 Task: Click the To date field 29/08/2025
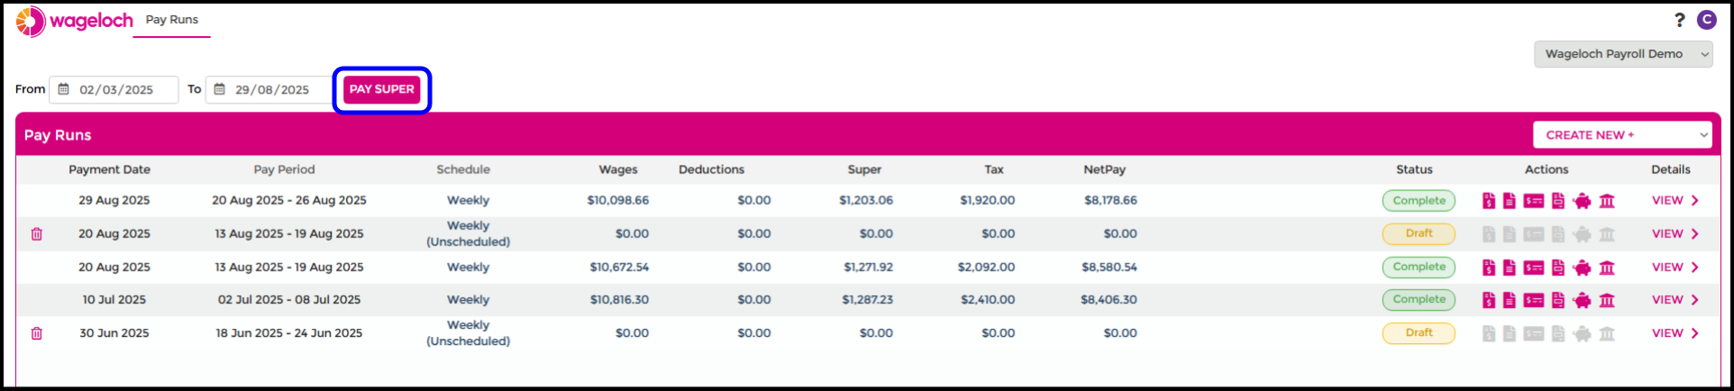pos(272,90)
